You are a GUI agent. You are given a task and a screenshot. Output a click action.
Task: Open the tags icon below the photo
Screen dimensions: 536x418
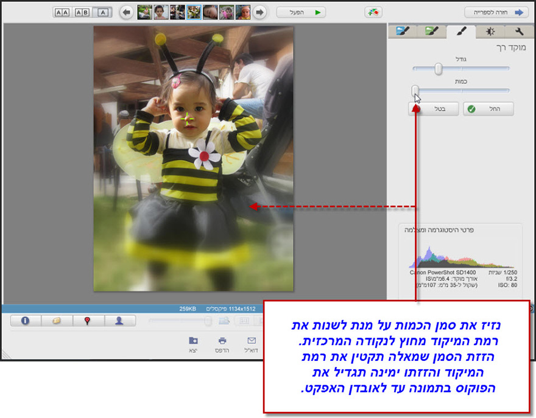56,321
